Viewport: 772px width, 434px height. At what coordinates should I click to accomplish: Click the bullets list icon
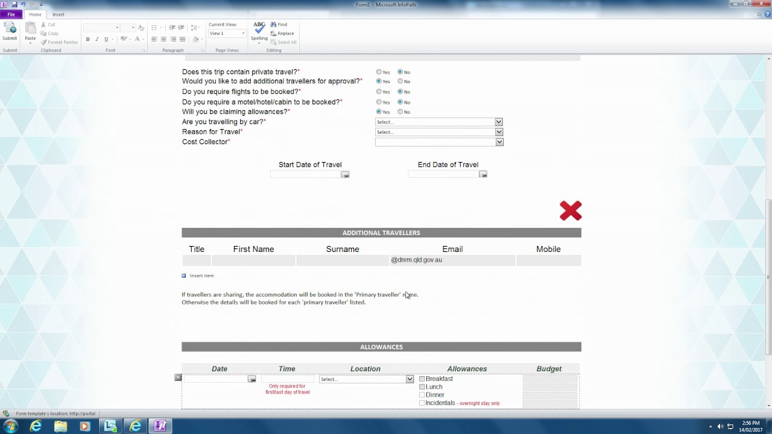point(154,28)
